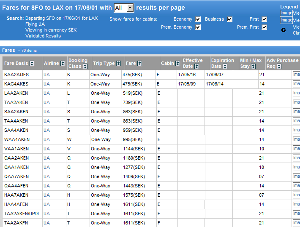Screen dimensions: 300x227
Task: Click the UA airline link for WAA4AKEN
Action: coord(46,139)
